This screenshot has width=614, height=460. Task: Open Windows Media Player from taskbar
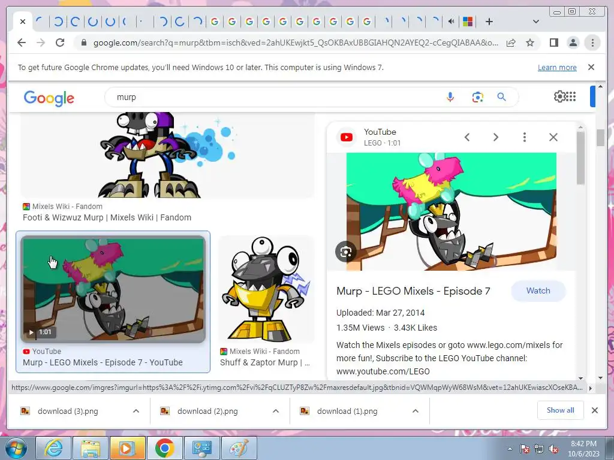[x=127, y=448]
